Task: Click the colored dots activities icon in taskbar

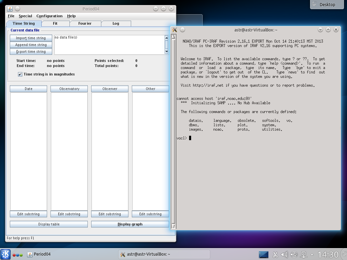Action: pos(18,255)
